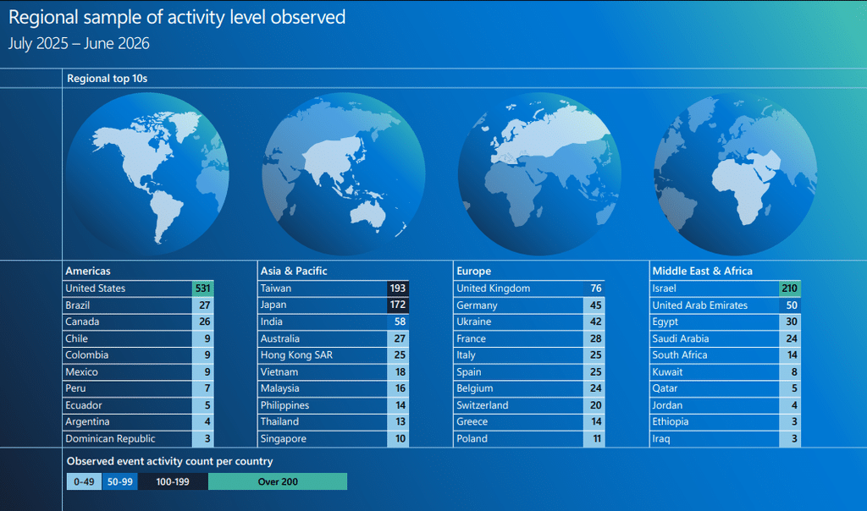This screenshot has height=511, width=867.
Task: Click the "Observed event activity count per country" label
Action: (x=169, y=461)
